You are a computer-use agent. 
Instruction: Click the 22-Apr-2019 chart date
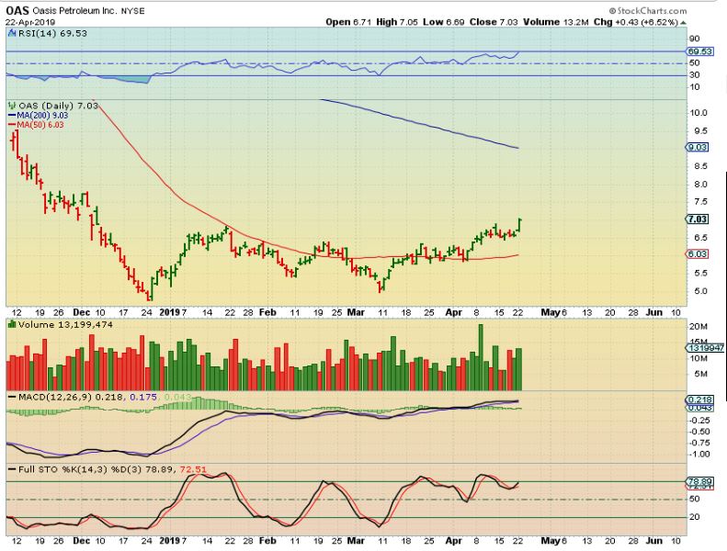click(30, 22)
